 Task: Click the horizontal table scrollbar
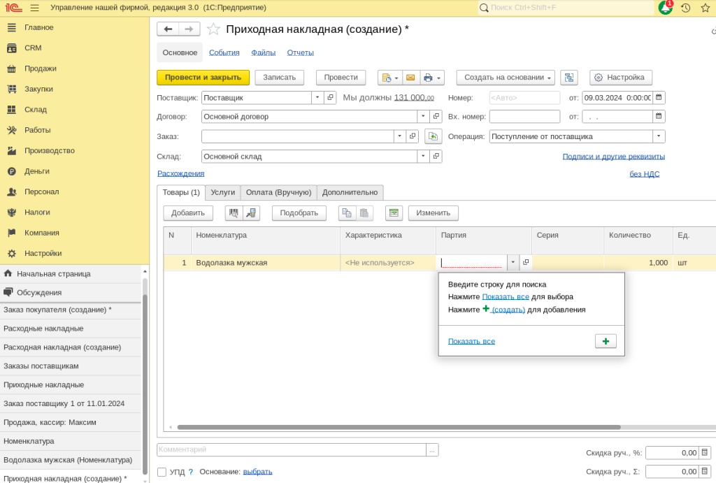(x=399, y=427)
